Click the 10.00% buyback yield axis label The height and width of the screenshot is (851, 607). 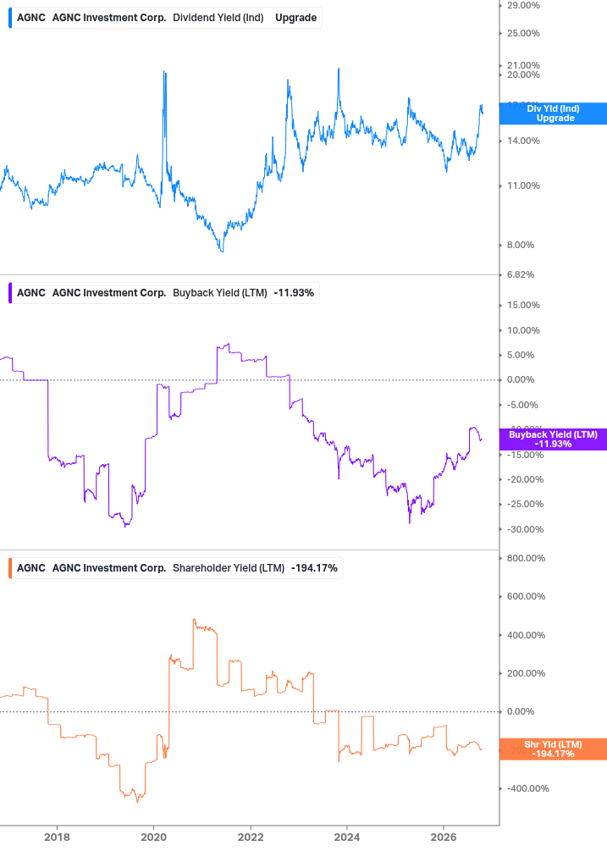click(523, 330)
